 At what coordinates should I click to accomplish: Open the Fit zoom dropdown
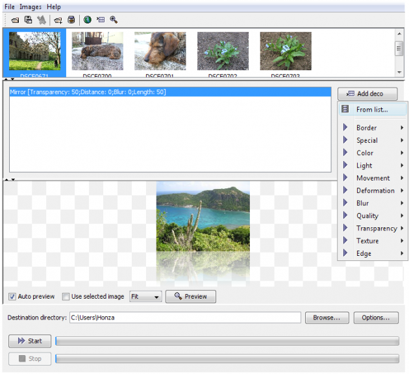click(x=146, y=297)
